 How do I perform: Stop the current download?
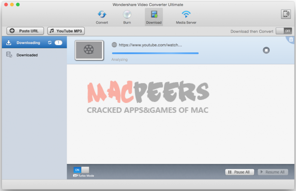tap(266, 50)
